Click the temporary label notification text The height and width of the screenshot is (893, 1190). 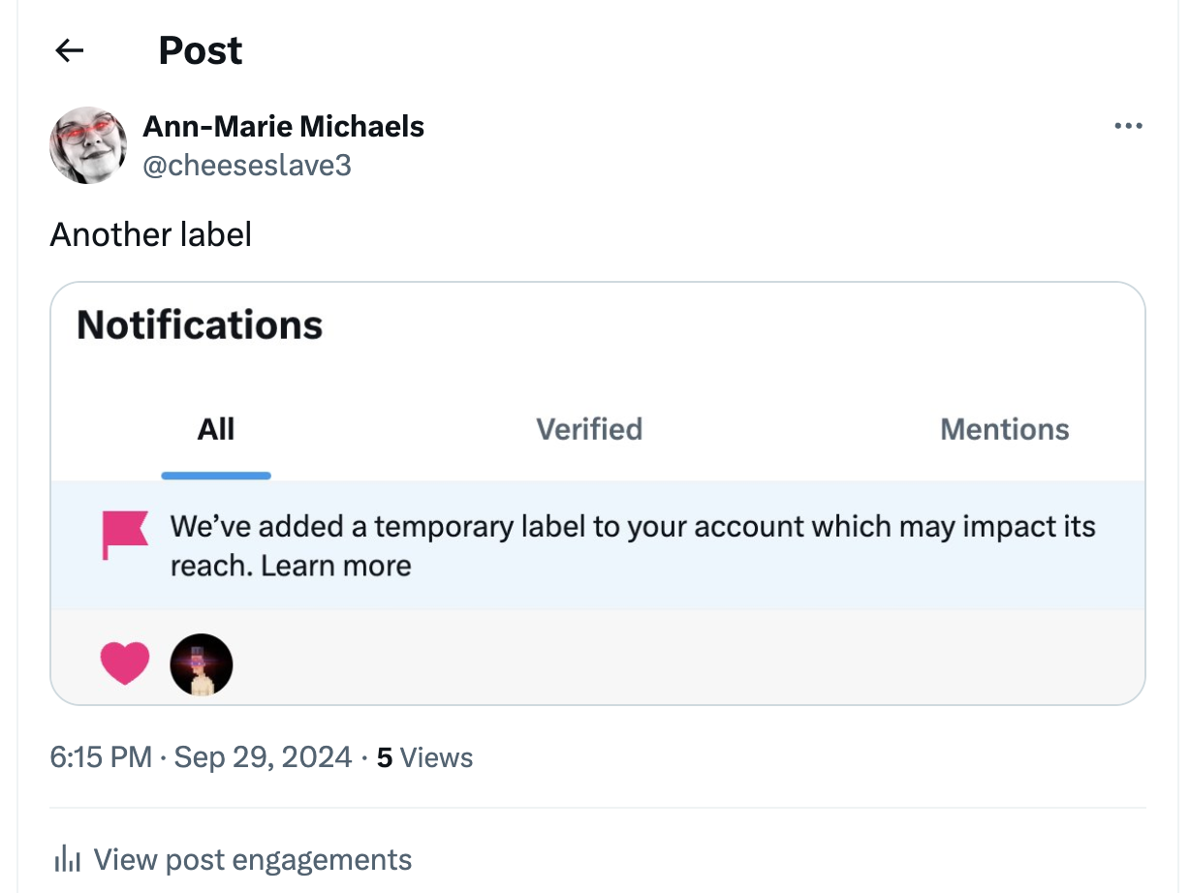[x=632, y=528]
